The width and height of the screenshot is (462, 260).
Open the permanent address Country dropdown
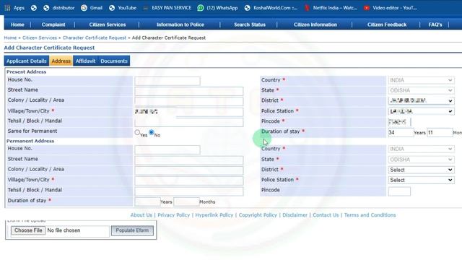coord(421,149)
